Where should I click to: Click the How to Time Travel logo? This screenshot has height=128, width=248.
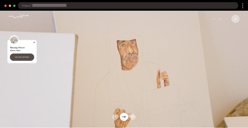tap(18, 16)
